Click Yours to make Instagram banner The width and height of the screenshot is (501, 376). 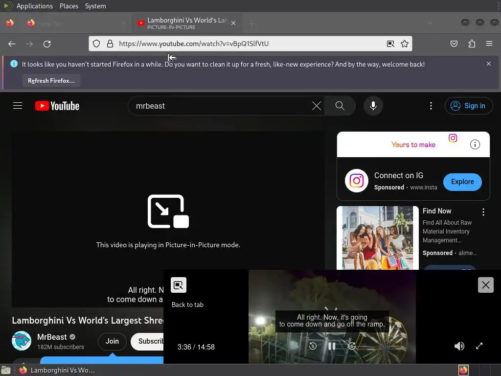tap(413, 144)
